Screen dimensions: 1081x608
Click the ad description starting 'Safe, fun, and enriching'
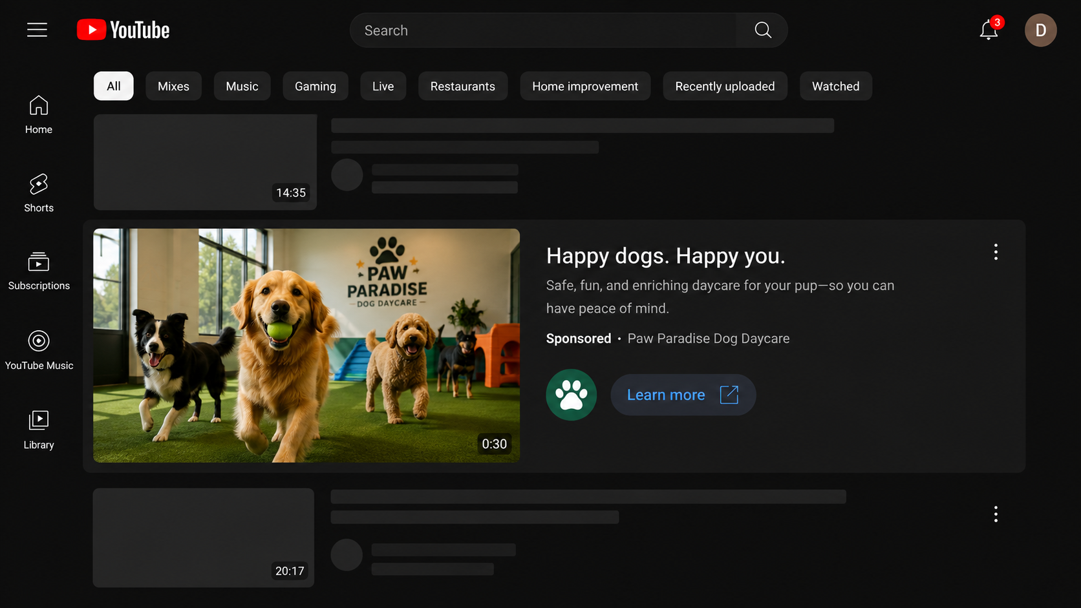tap(720, 297)
